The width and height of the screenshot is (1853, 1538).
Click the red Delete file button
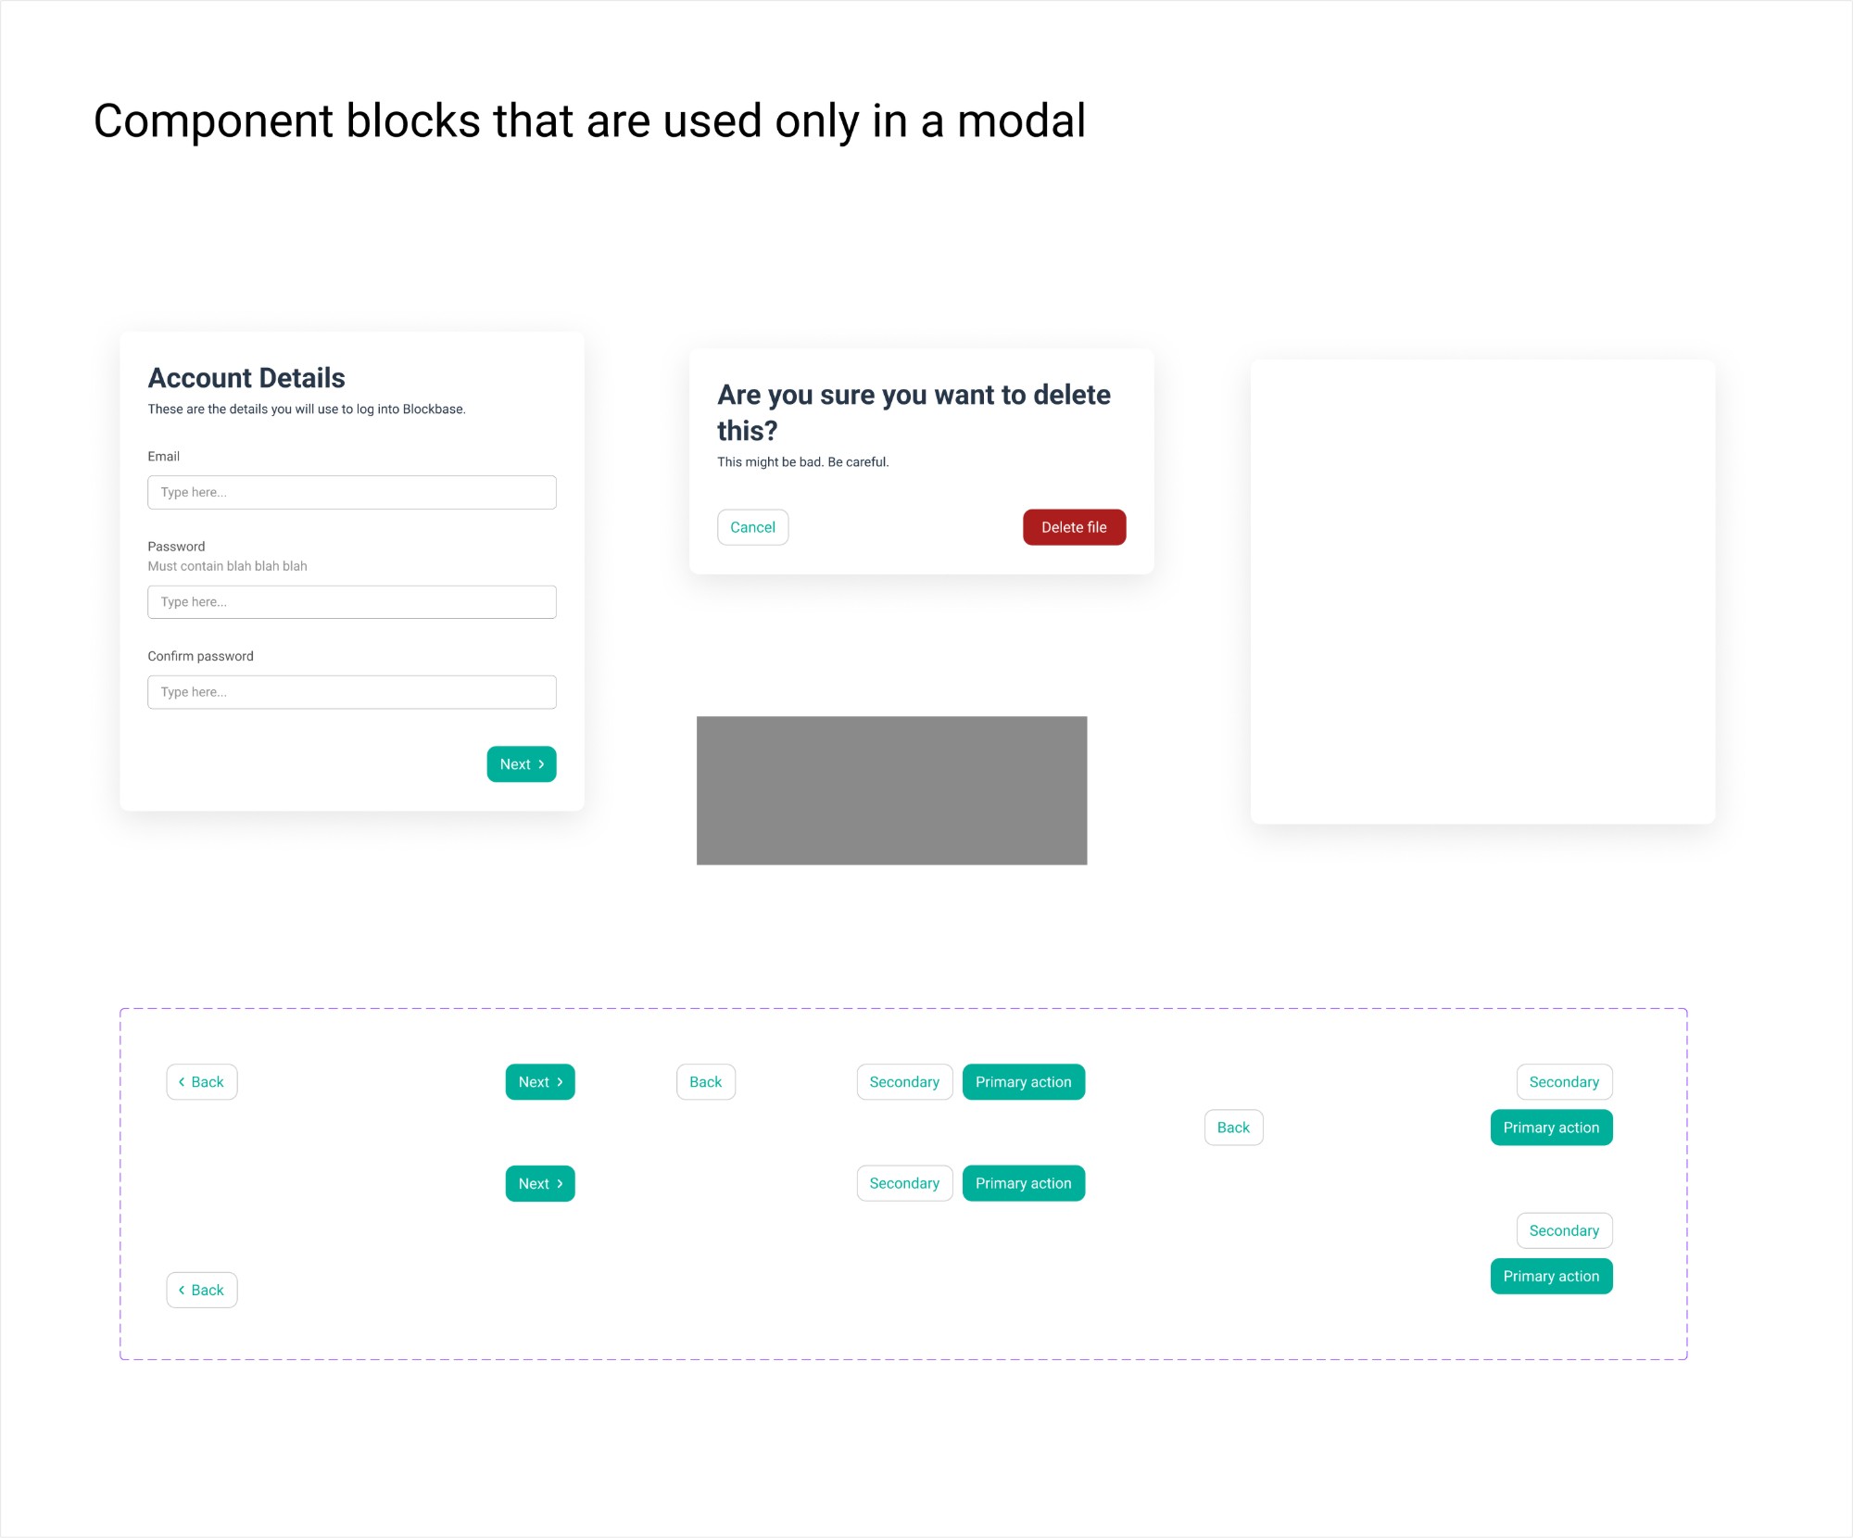click(1074, 527)
